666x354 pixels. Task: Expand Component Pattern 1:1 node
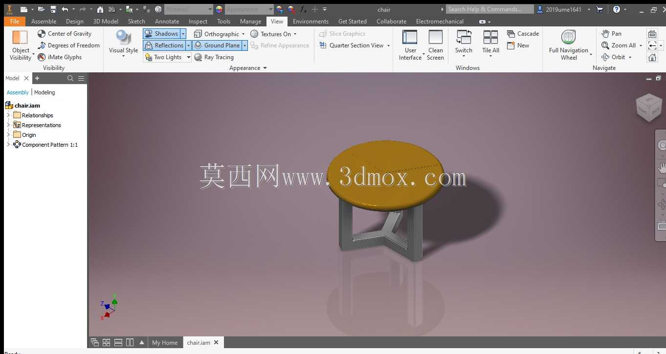point(8,145)
